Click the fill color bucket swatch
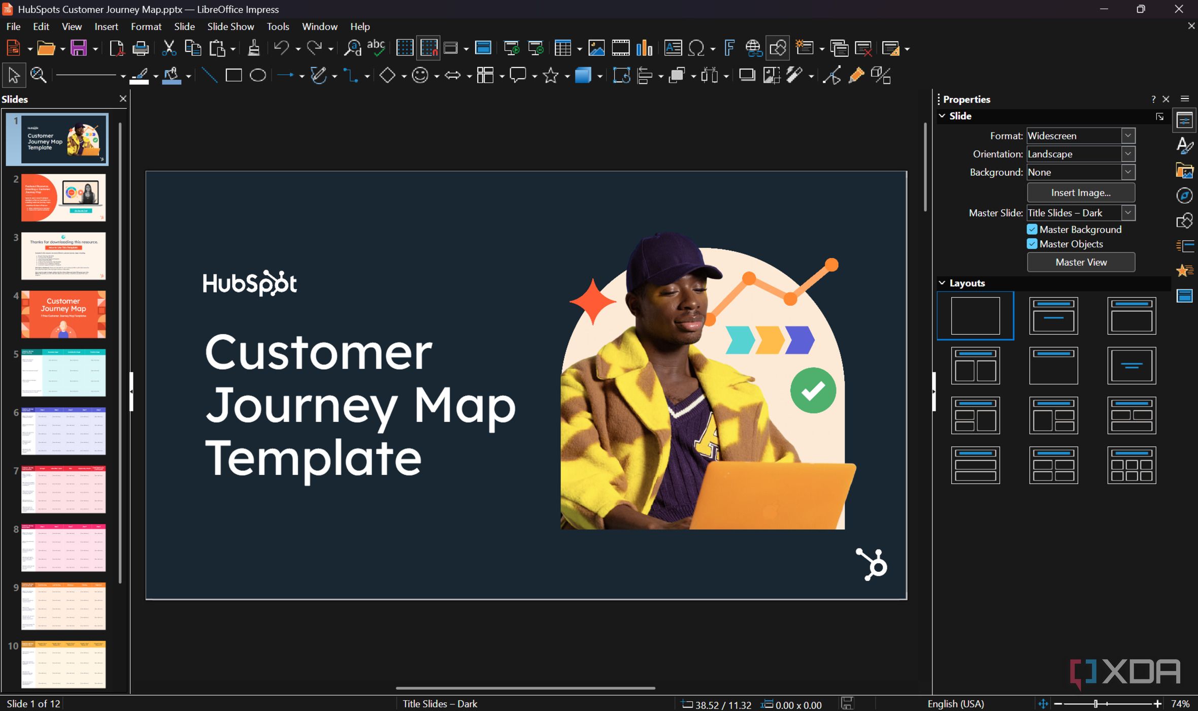 click(172, 76)
